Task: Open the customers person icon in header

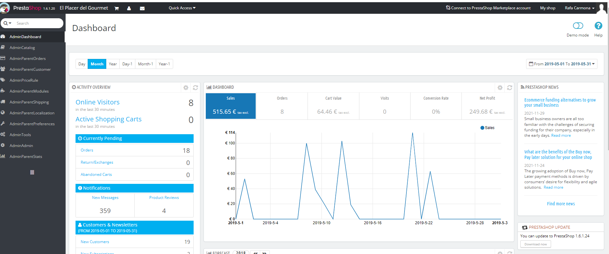Action: pyautogui.click(x=129, y=8)
